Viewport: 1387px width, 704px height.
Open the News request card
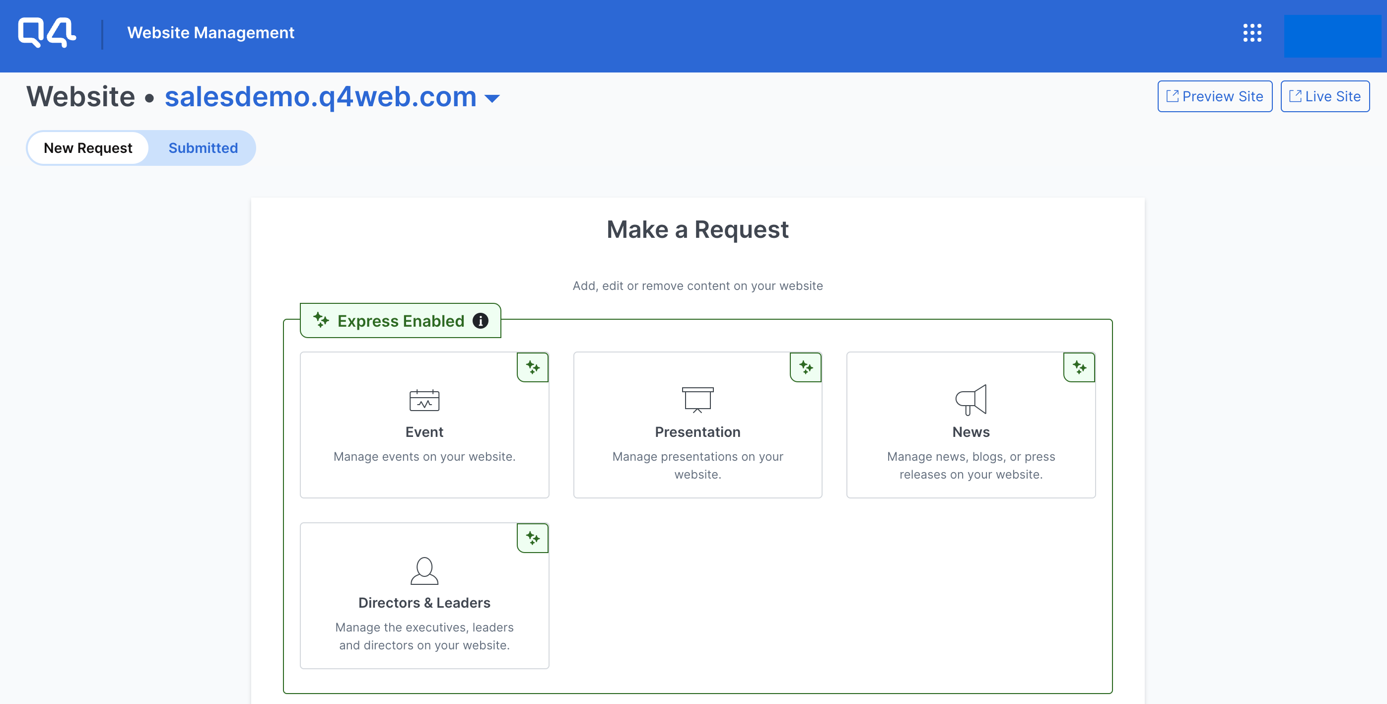click(971, 431)
